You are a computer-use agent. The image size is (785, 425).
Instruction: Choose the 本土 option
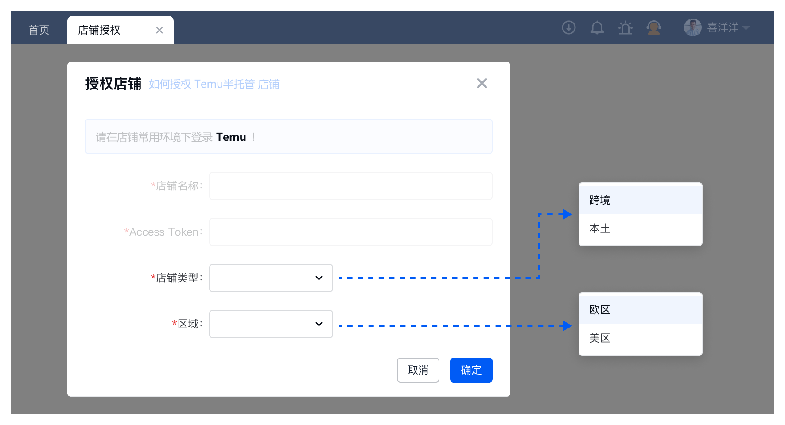pos(641,228)
